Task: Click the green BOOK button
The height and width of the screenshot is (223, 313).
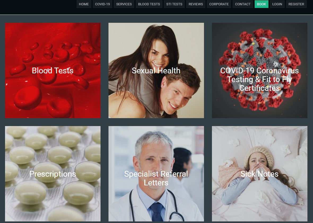Action: (262, 4)
